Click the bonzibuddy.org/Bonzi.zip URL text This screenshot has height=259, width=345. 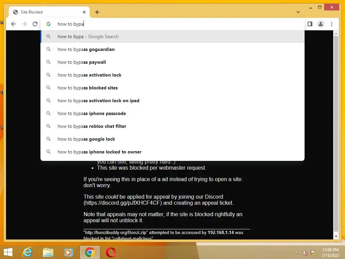coord(116,233)
